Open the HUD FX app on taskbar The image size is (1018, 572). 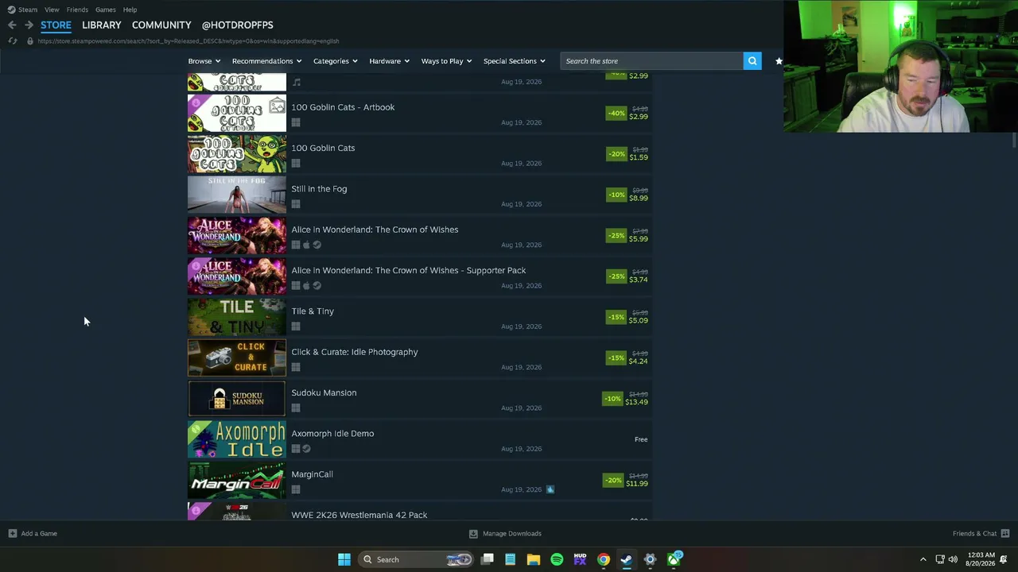point(580,559)
